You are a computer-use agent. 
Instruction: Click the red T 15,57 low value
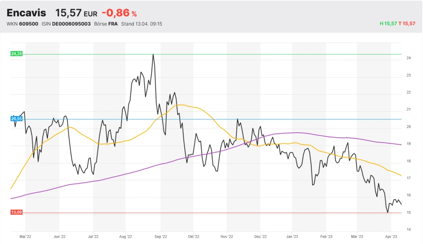pyautogui.click(x=407, y=24)
